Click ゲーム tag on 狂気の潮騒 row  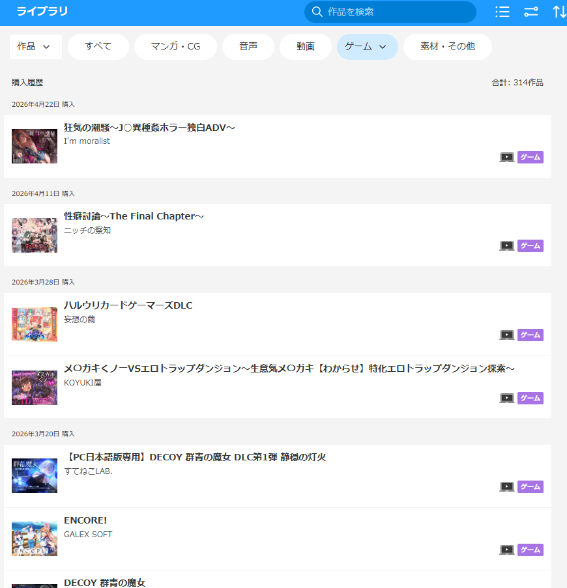tap(531, 157)
